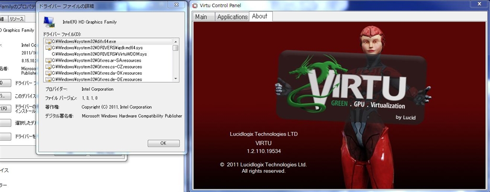
Task: Select Gfxres.ar-SA.resources file row
Action: tap(109, 60)
